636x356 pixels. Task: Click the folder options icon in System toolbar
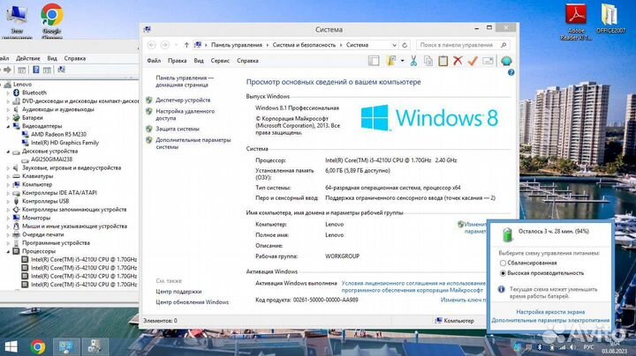391,61
